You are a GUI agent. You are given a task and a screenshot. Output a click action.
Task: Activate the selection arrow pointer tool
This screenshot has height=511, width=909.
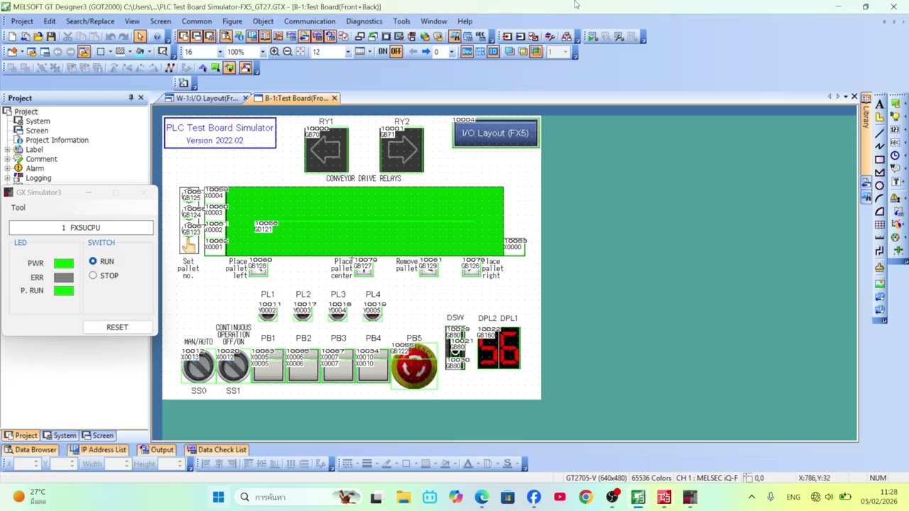pyautogui.click(x=140, y=36)
